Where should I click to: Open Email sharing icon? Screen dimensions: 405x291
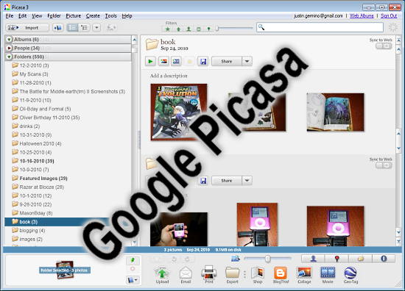(186, 275)
